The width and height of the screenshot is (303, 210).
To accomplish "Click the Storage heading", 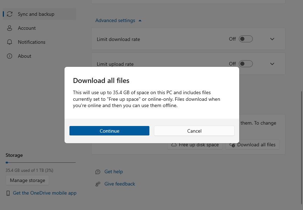I will [14, 155].
